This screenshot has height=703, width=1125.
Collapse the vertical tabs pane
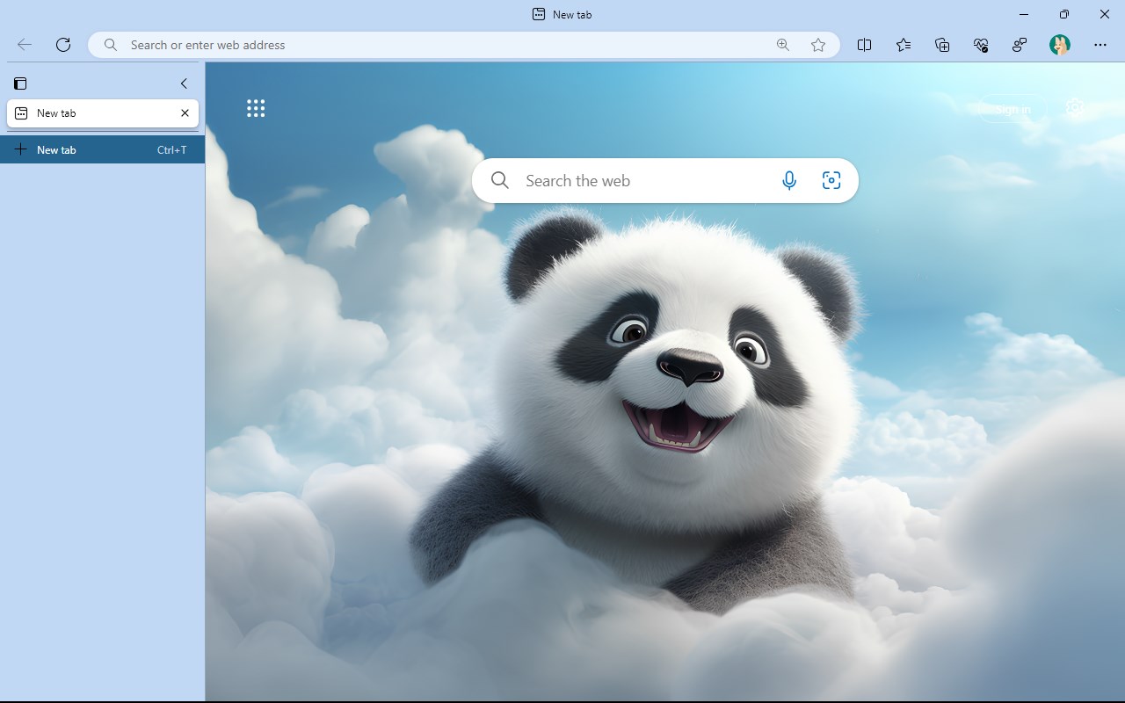[184, 83]
